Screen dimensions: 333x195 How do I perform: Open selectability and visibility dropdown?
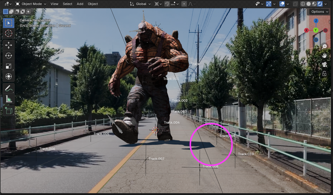[x=259, y=4]
